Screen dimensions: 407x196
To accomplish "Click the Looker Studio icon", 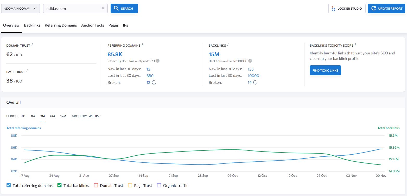I will click(333, 8).
